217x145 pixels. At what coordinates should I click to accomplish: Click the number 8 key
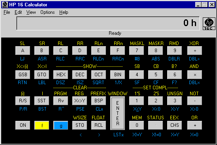point(156,51)
